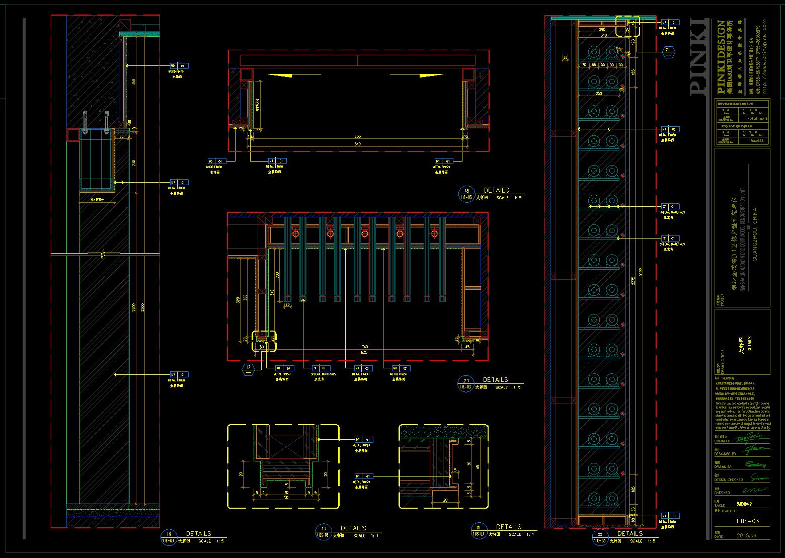
Task: Select the number 1060538 in the title block
Action: [756, 141]
